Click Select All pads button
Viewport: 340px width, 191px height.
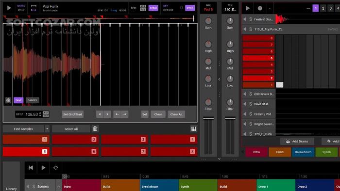coord(71,129)
